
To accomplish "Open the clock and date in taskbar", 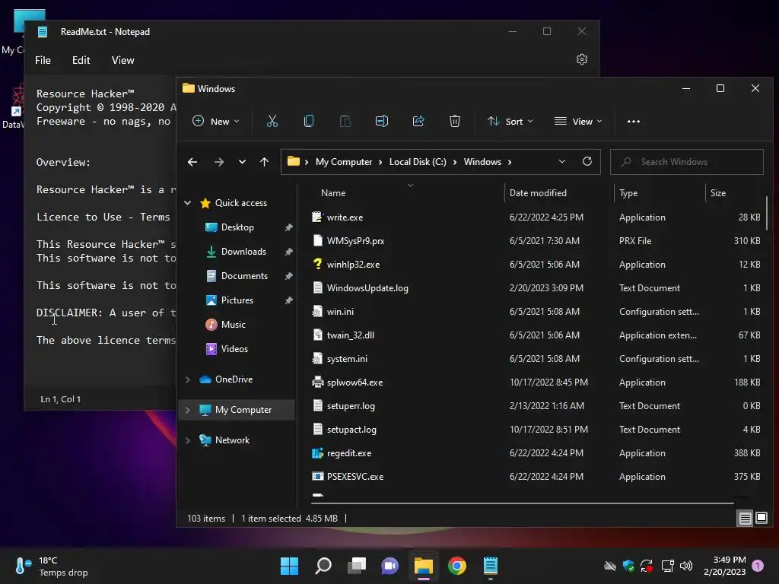I will (725, 566).
